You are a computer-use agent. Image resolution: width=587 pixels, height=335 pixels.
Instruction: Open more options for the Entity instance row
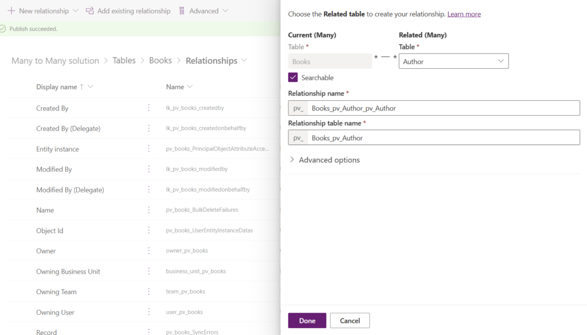(148, 148)
